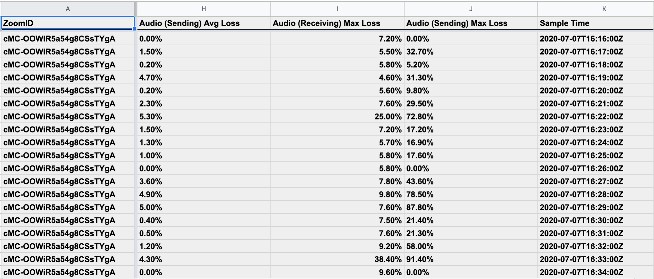Click the Audio (Sending) Max Loss header cell
The image size is (654, 279).
[x=471, y=23]
